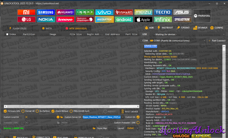Select the Samsung brand logo
228x138 pixels.
tap(46, 12)
